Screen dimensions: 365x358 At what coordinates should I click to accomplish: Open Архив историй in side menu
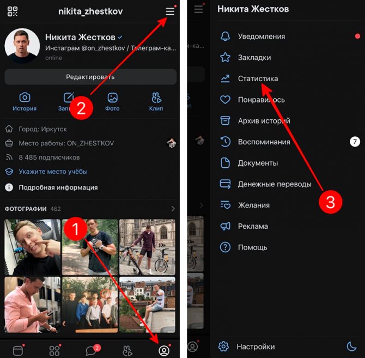tap(264, 121)
